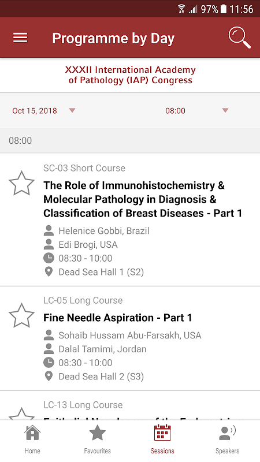
Task: Select the 08:00 time value field
Action: point(176,111)
